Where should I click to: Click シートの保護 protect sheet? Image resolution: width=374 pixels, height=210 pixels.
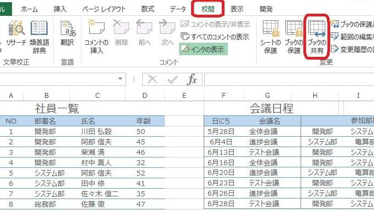(x=271, y=37)
